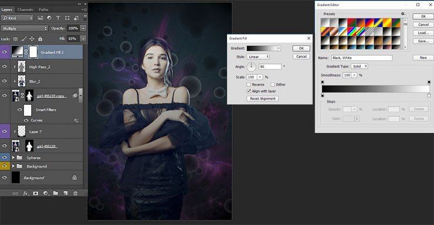The height and width of the screenshot is (225, 434).
Task: Filter layers by shape layer icon
Action: click(67, 18)
